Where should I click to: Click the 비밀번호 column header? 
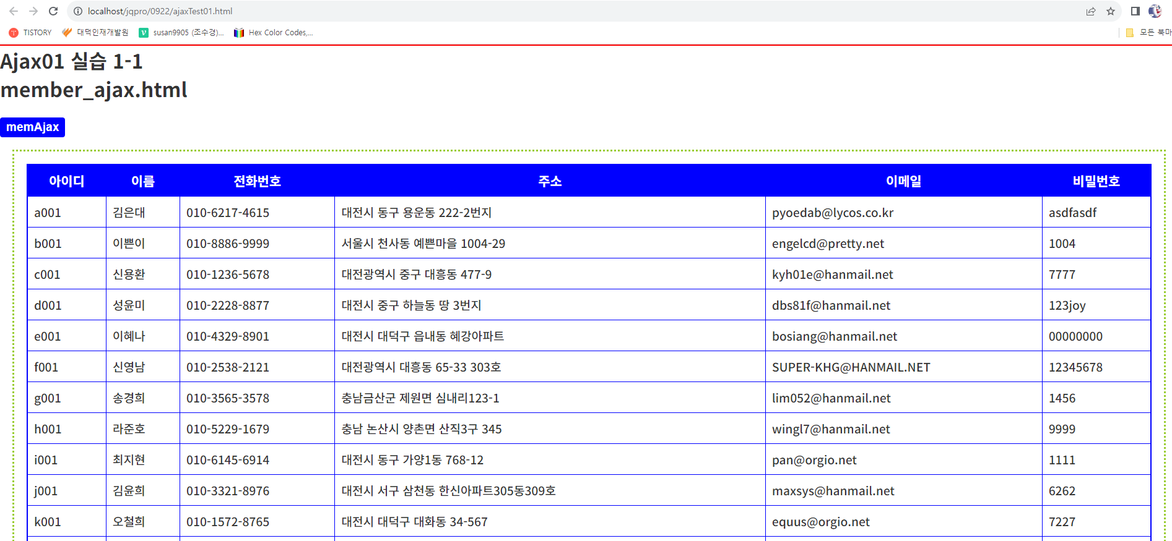point(1096,181)
